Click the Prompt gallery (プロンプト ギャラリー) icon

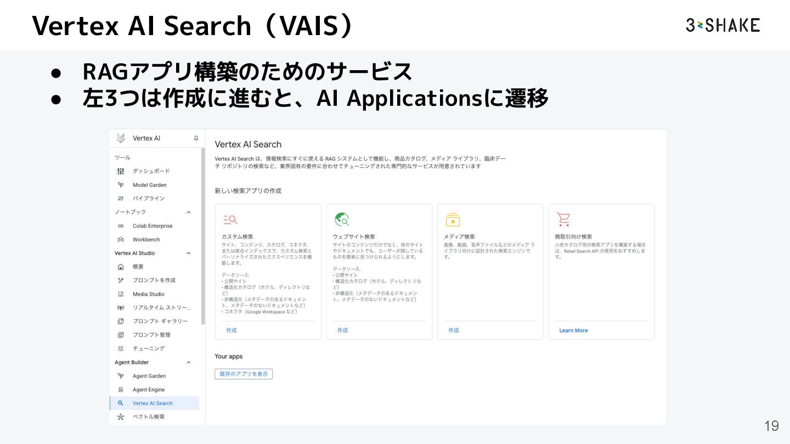click(x=121, y=321)
